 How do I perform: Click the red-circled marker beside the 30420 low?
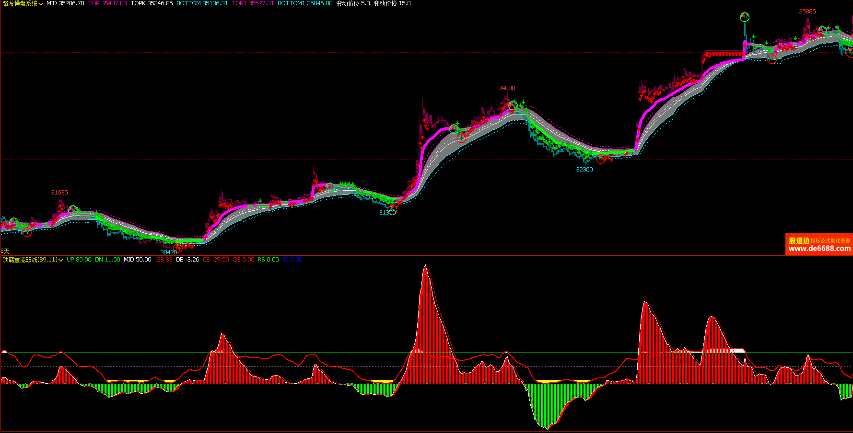click(x=178, y=248)
